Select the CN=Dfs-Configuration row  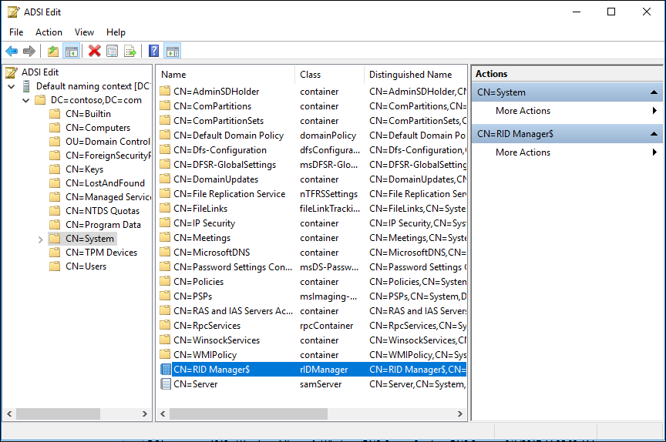point(312,149)
